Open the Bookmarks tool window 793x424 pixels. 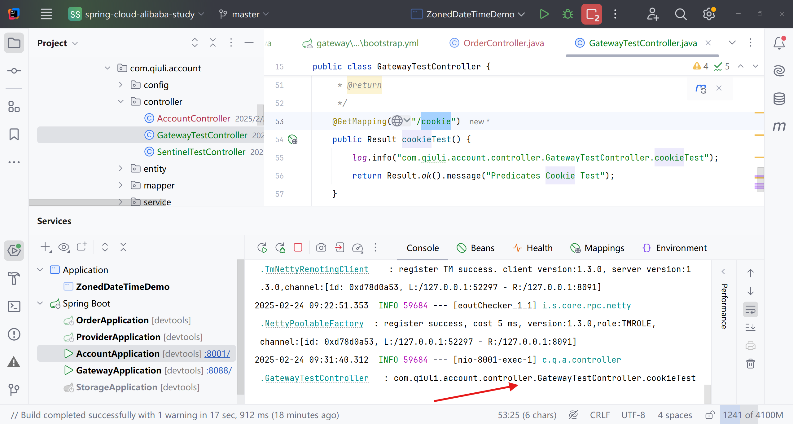[x=14, y=134]
